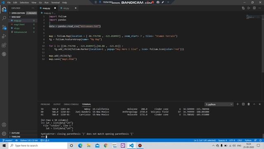Open the Terminal menu

55,2
